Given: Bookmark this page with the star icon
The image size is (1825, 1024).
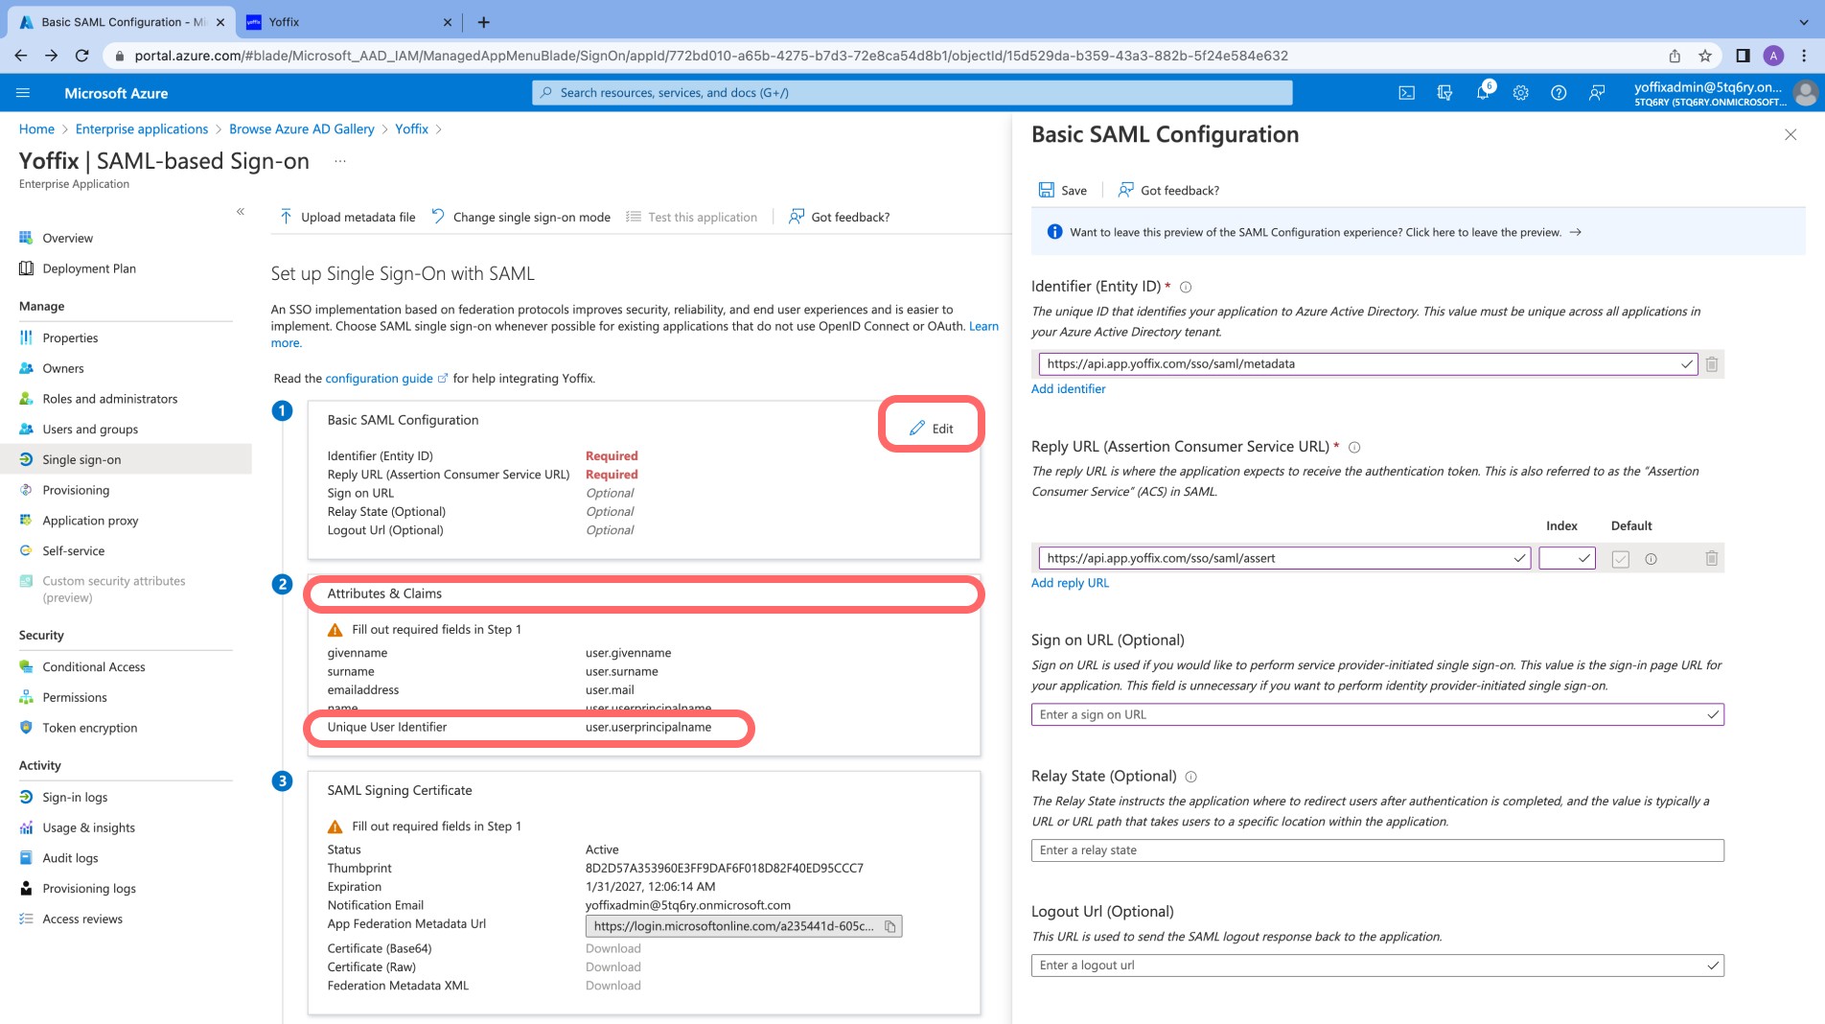Looking at the screenshot, I should click(x=1704, y=56).
